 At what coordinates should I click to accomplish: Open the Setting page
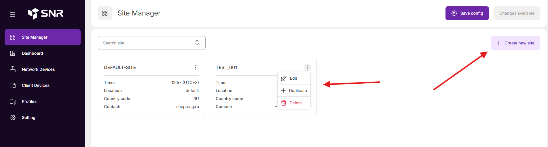click(29, 117)
